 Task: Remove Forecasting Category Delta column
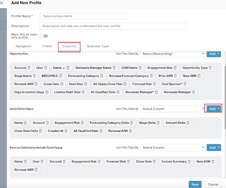coord(132,123)
